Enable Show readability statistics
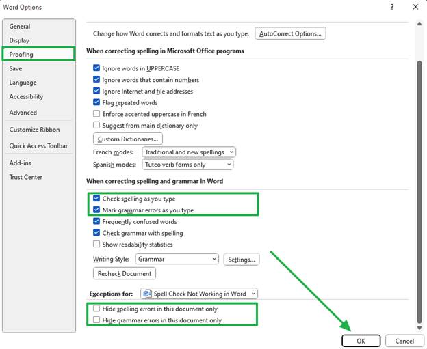 click(96, 244)
